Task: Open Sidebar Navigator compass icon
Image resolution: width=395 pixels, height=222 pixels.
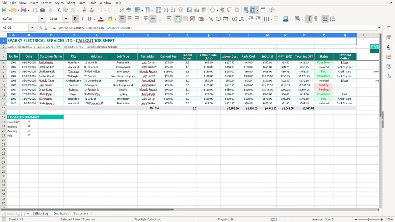Action: 389,66
